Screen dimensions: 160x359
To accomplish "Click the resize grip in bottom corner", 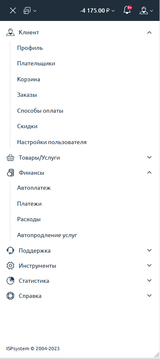I will click(x=157, y=354).
